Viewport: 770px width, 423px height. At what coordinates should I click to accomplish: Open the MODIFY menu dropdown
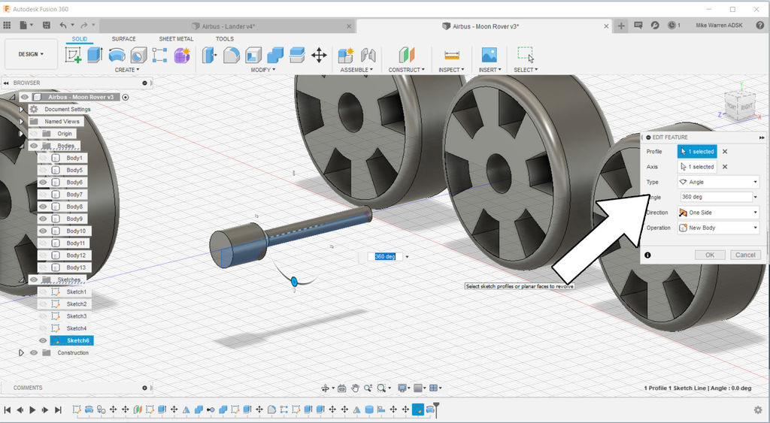(x=263, y=70)
